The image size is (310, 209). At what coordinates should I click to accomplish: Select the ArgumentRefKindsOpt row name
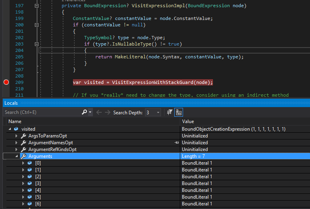(52, 149)
